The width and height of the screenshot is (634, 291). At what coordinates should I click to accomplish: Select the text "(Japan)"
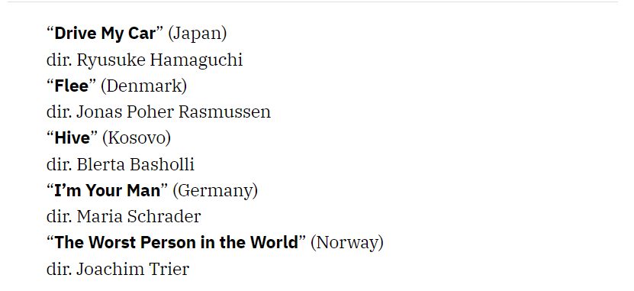coord(198,34)
